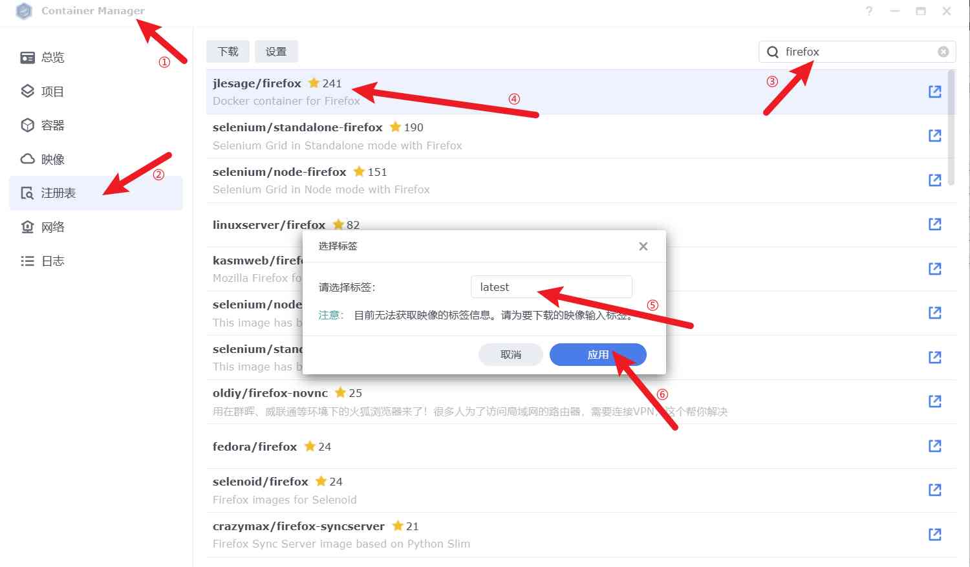Click 取消 to cancel tag selection
This screenshot has width=970, height=567.
511,355
